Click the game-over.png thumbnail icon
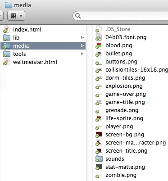The image size is (168, 181). [x=99, y=95]
